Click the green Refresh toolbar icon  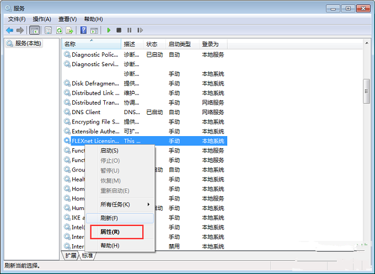pos(59,30)
